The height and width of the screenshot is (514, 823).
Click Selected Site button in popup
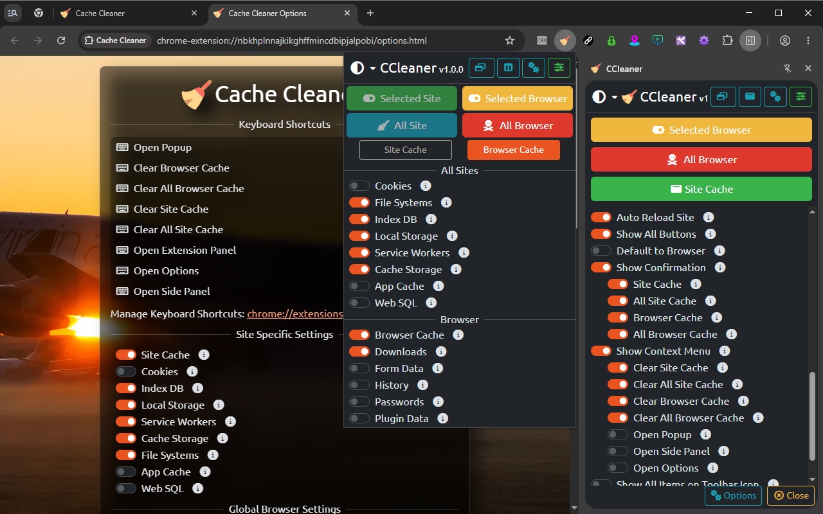402,98
